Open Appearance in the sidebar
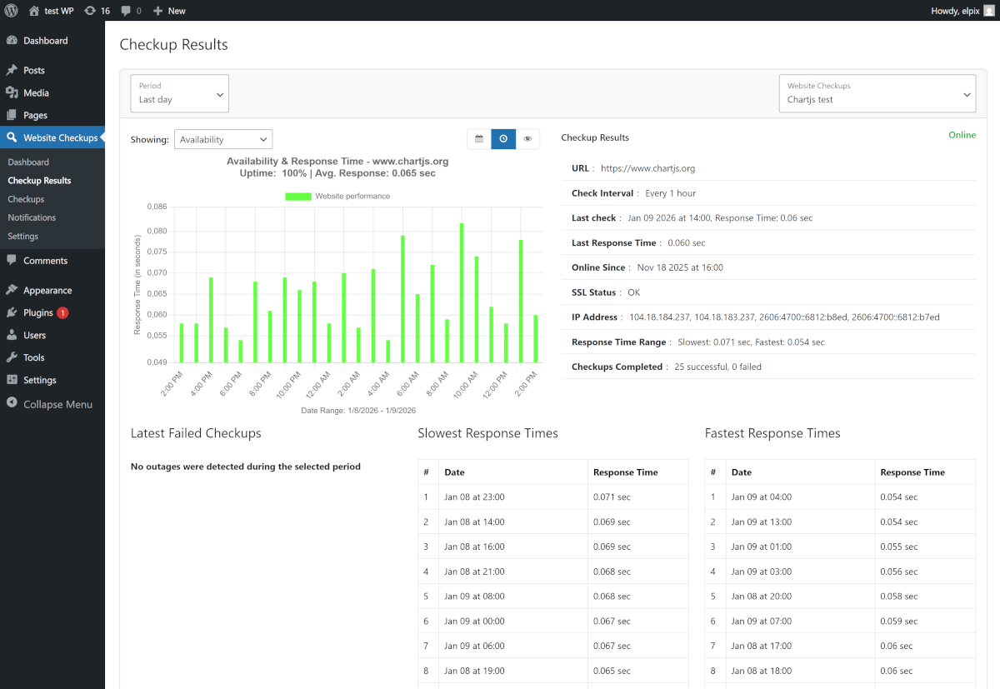The width and height of the screenshot is (1000, 689). [47, 291]
